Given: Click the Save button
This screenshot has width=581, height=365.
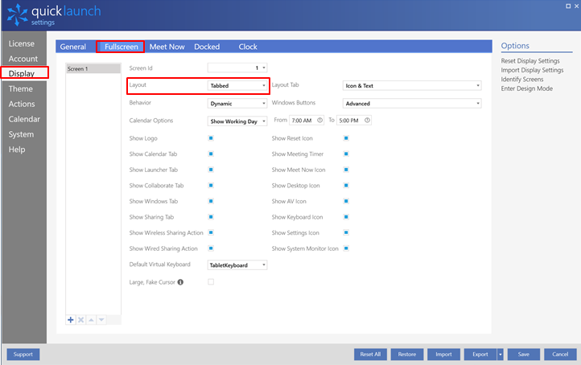Looking at the screenshot, I should 524,355.
